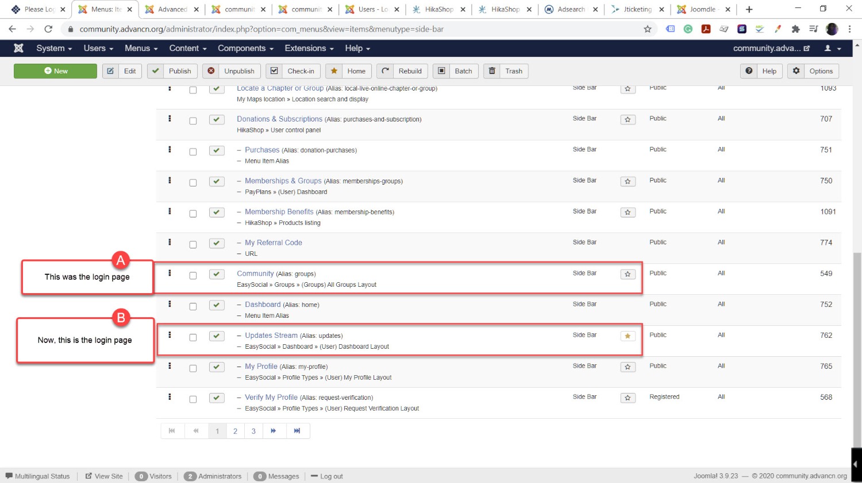Screen dimensions: 862x483
Task: Open the user account dropdown
Action: pyautogui.click(x=832, y=48)
